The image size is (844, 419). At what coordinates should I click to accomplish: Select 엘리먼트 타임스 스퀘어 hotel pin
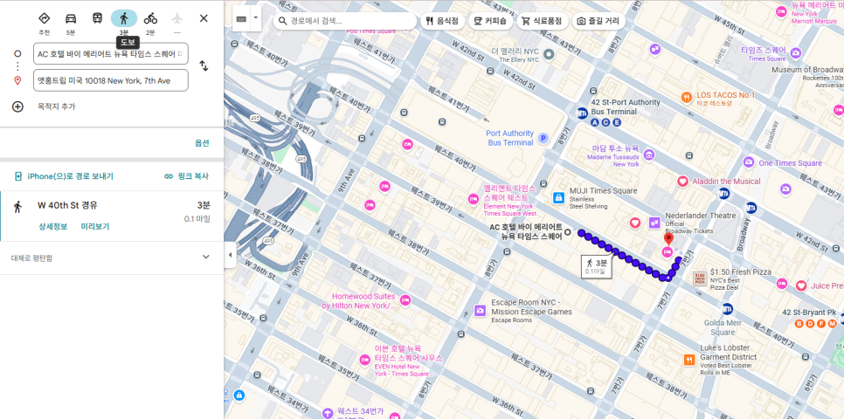point(473,198)
